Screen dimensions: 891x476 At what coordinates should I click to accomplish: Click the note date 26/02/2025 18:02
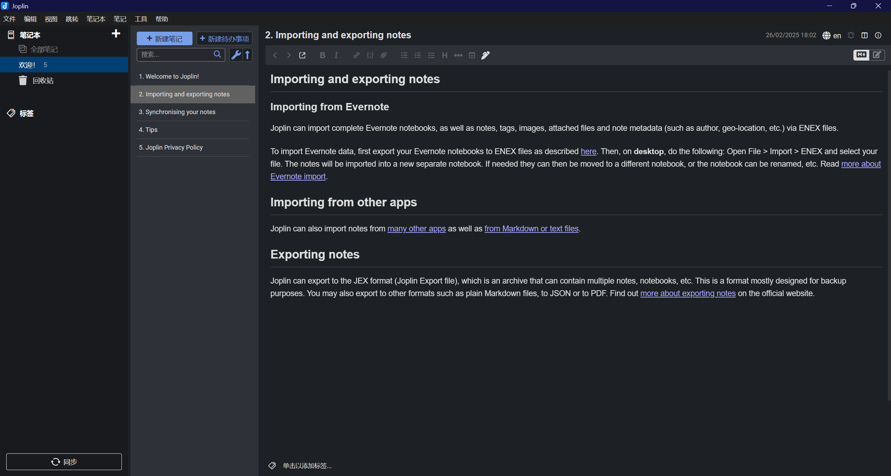pyautogui.click(x=791, y=35)
